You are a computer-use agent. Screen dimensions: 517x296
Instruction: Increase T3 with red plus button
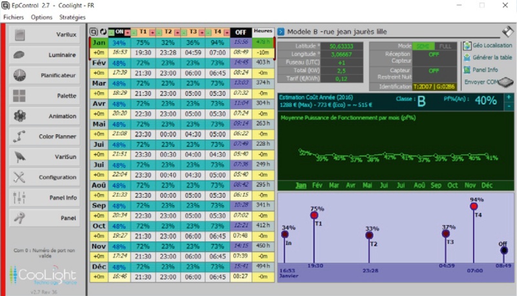[202, 32]
